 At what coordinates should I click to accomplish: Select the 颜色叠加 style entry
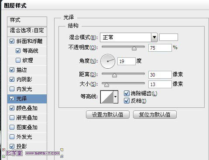coord(27,108)
